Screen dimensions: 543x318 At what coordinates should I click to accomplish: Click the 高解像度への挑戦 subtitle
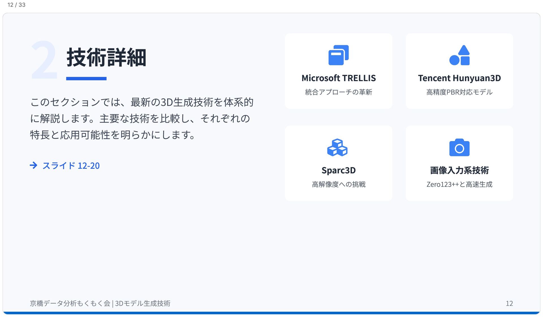coord(339,184)
